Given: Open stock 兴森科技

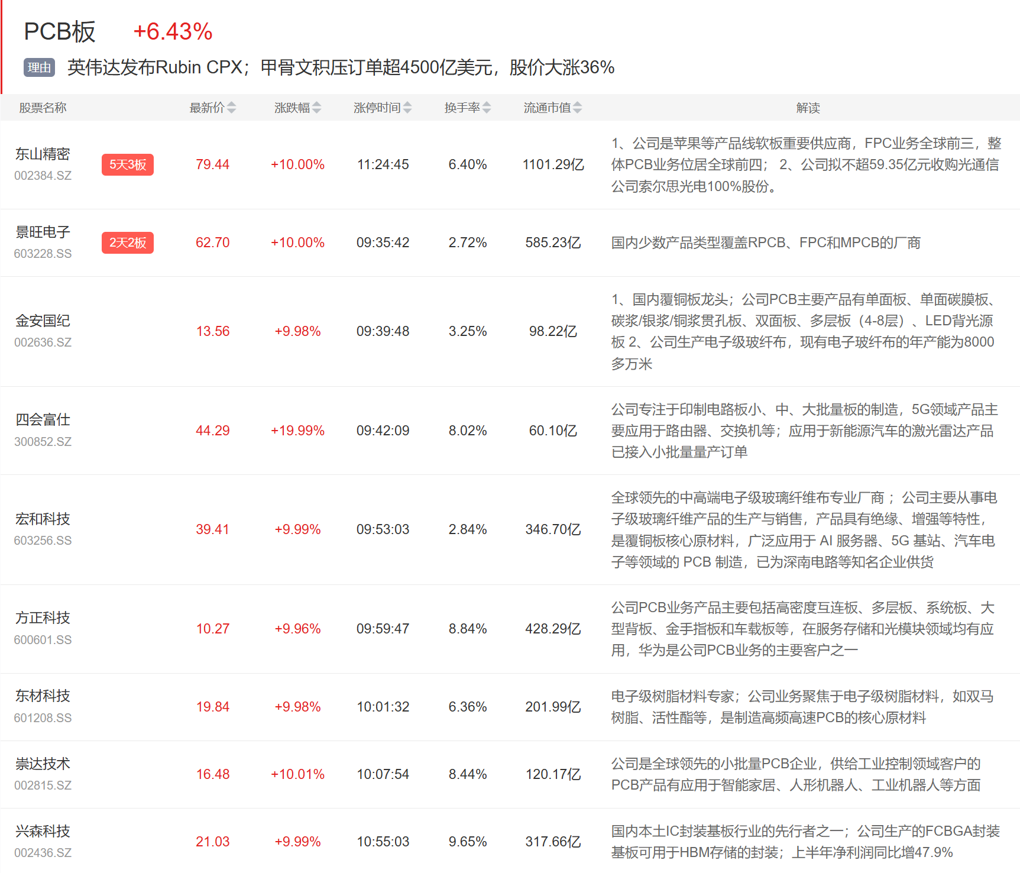Looking at the screenshot, I should [x=43, y=832].
